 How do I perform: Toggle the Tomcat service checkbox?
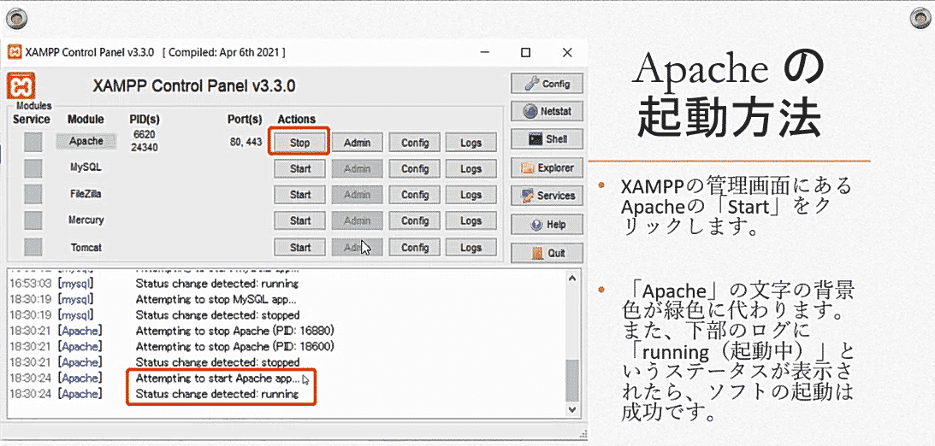tap(33, 247)
